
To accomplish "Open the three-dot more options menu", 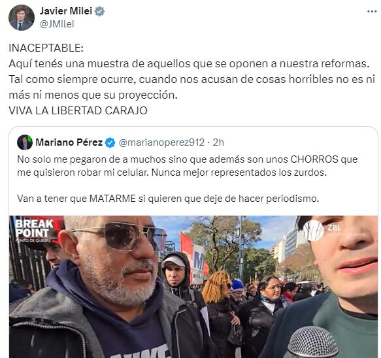I will [x=372, y=11].
